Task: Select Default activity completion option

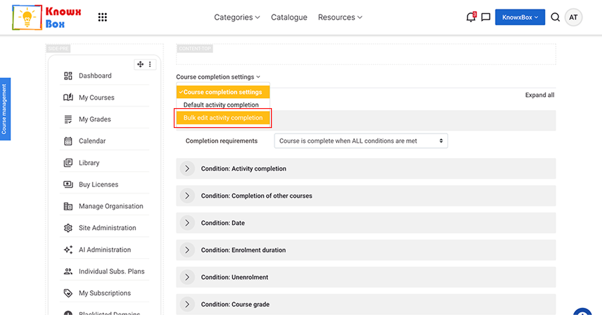Action: (x=223, y=105)
